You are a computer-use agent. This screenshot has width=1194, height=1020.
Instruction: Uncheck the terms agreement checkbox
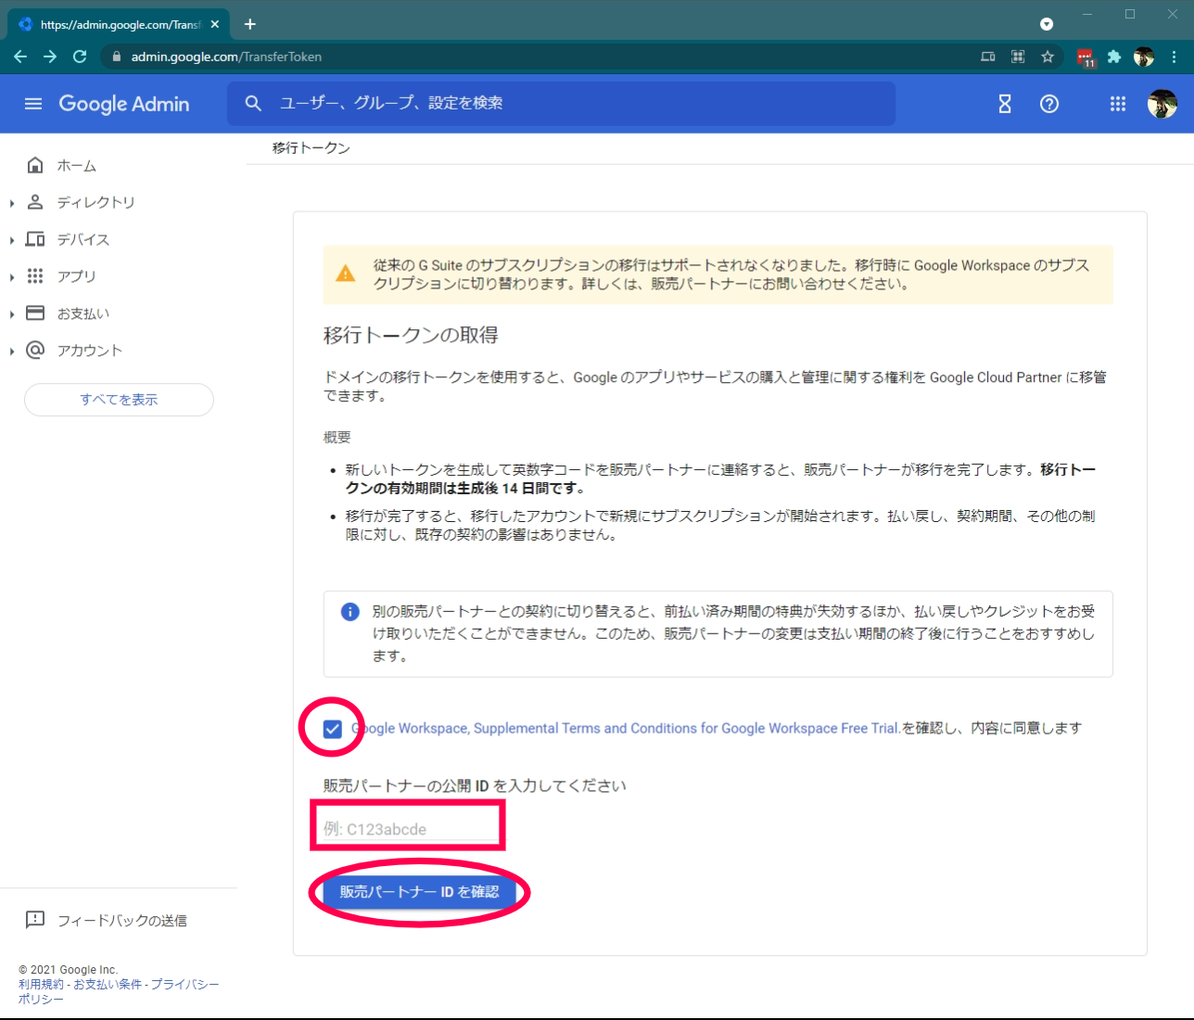click(333, 729)
